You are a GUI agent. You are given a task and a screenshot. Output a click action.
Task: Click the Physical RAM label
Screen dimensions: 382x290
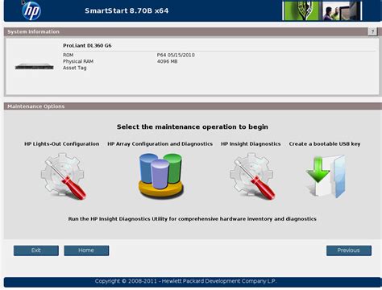point(78,61)
